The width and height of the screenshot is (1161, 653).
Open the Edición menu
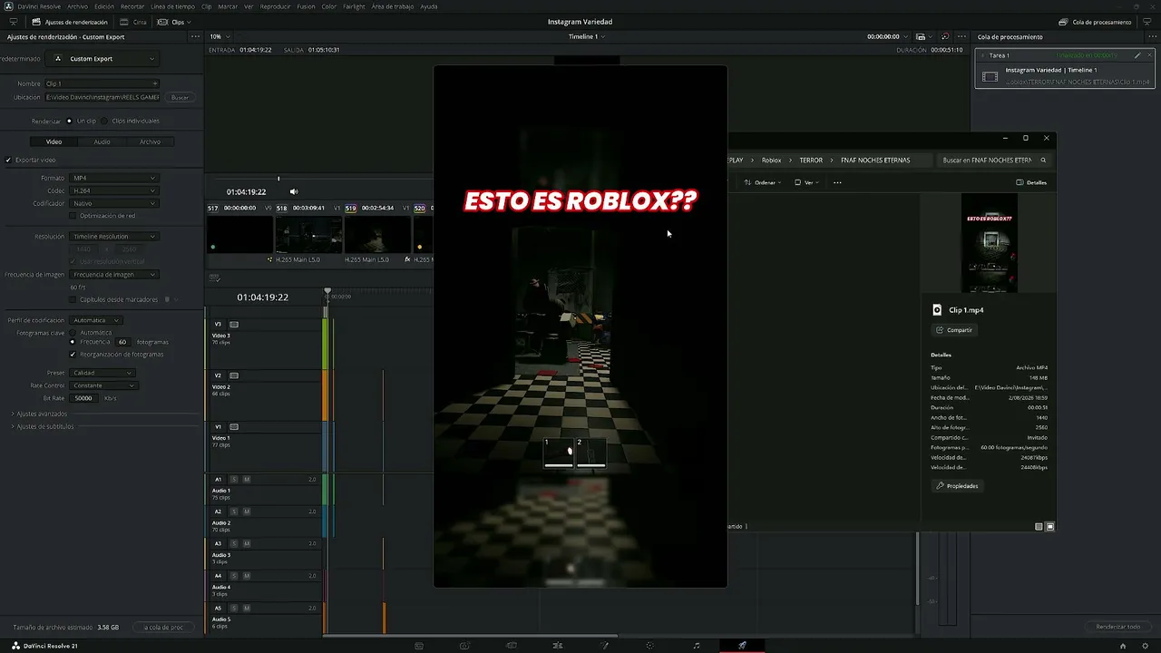coord(104,6)
